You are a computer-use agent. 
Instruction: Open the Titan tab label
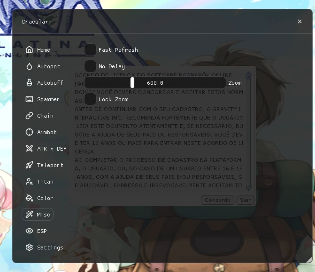46,182
